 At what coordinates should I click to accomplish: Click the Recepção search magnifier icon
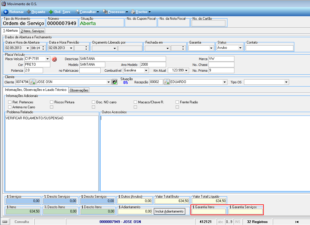167,82
